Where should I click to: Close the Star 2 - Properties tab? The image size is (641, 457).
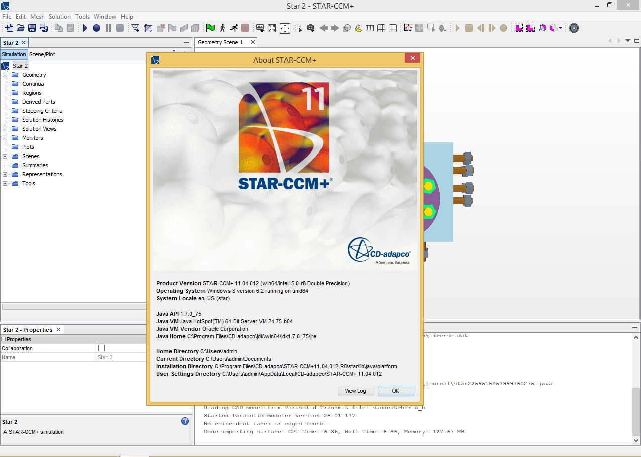click(x=58, y=330)
